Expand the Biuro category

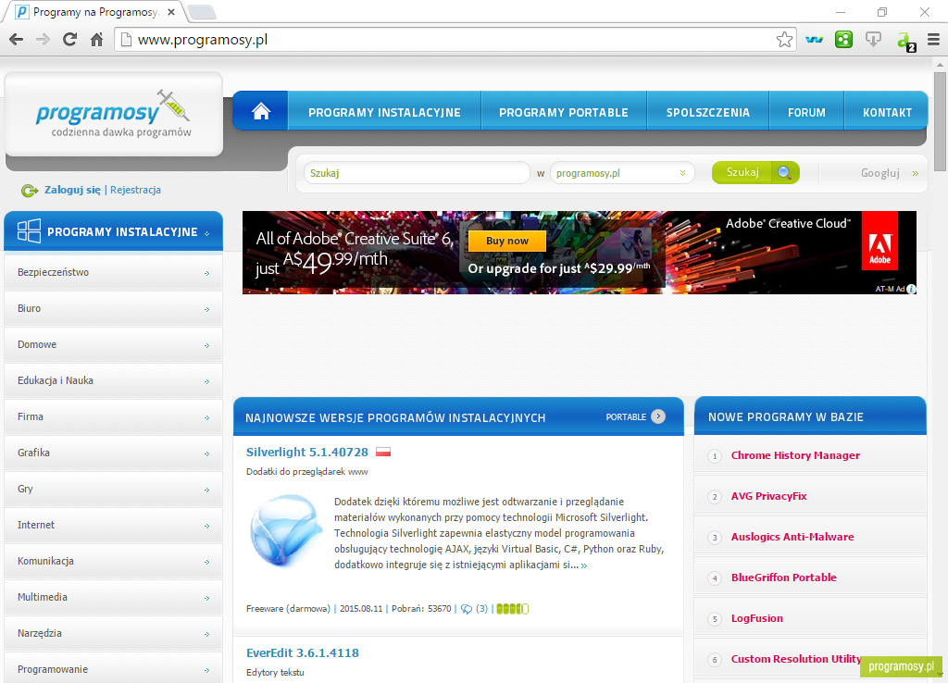tap(113, 309)
